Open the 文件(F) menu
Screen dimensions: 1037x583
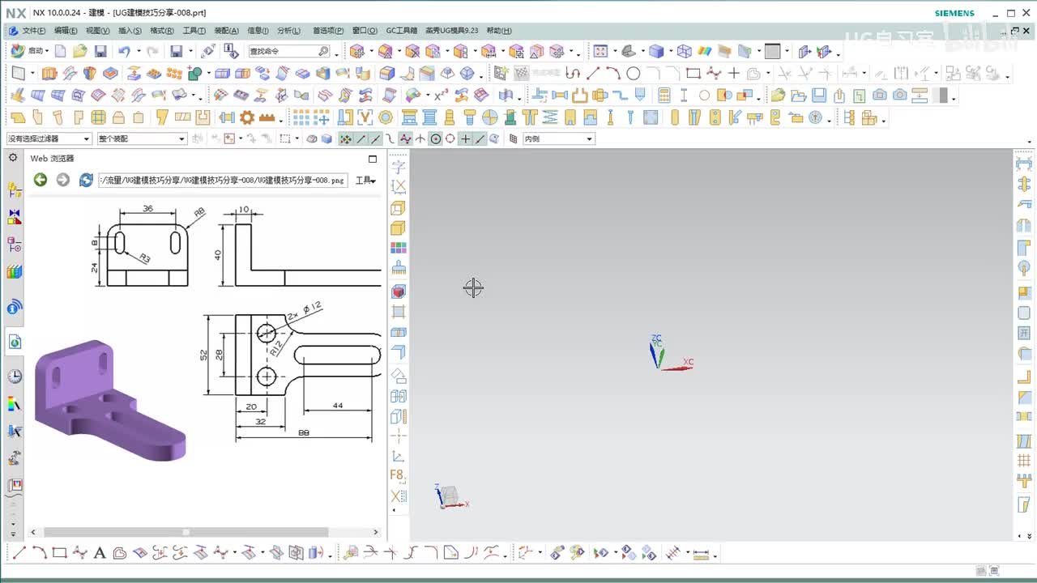[x=33, y=31]
